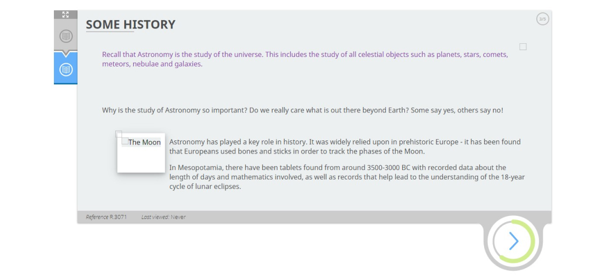This screenshot has height=275, width=613.
Task: Open The Moon image card
Action: point(141,153)
